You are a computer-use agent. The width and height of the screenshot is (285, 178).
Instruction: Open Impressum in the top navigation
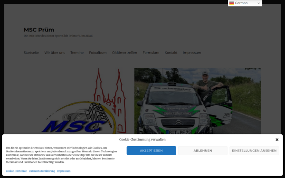[x=192, y=53]
